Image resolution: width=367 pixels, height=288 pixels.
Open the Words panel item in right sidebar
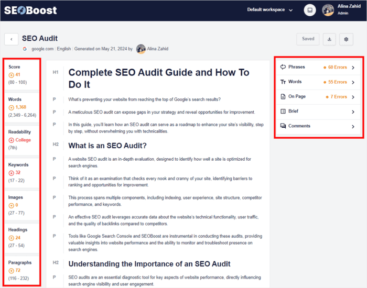pyautogui.click(x=318, y=82)
